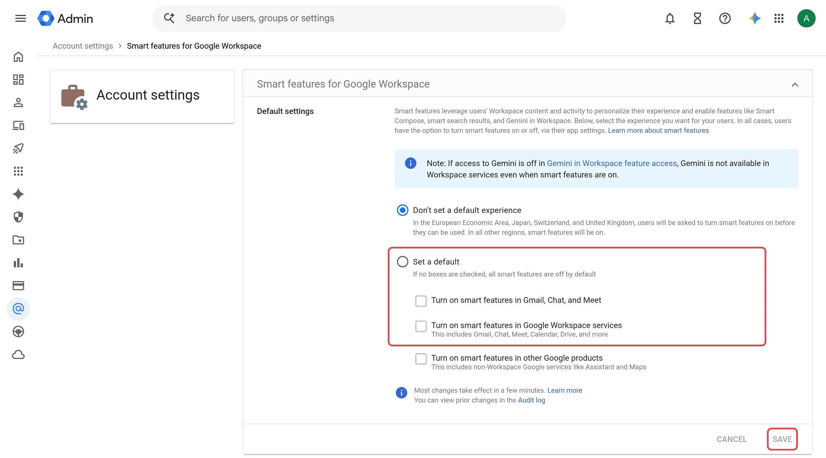
Task: Focus the search users, groups or settings field
Action: [x=359, y=18]
